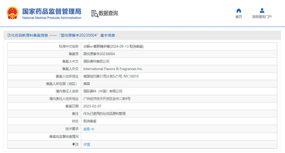
Task: Click the 数据查询 heading text
Action: (x=108, y=13)
